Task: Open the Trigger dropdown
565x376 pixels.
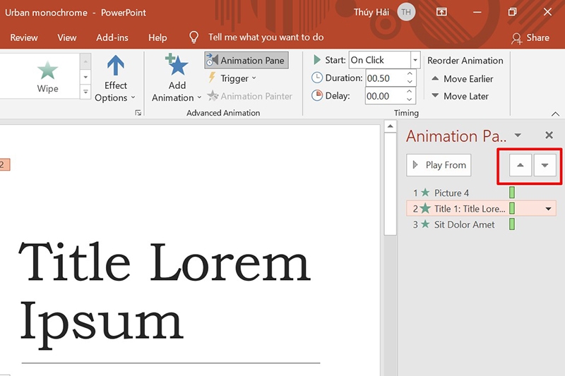Action: (233, 78)
